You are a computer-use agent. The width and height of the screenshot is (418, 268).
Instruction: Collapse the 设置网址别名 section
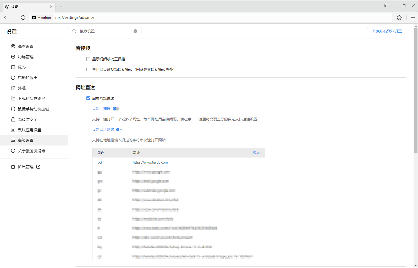(119, 130)
